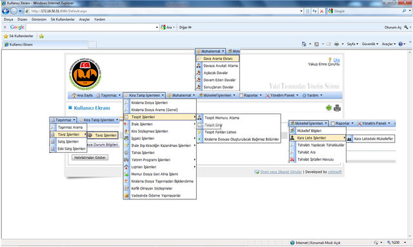Image resolution: width=413 pixels, height=247 pixels.
Task: Open Tahsilatı Yapılacak Tahakkuklar item
Action: point(317,145)
